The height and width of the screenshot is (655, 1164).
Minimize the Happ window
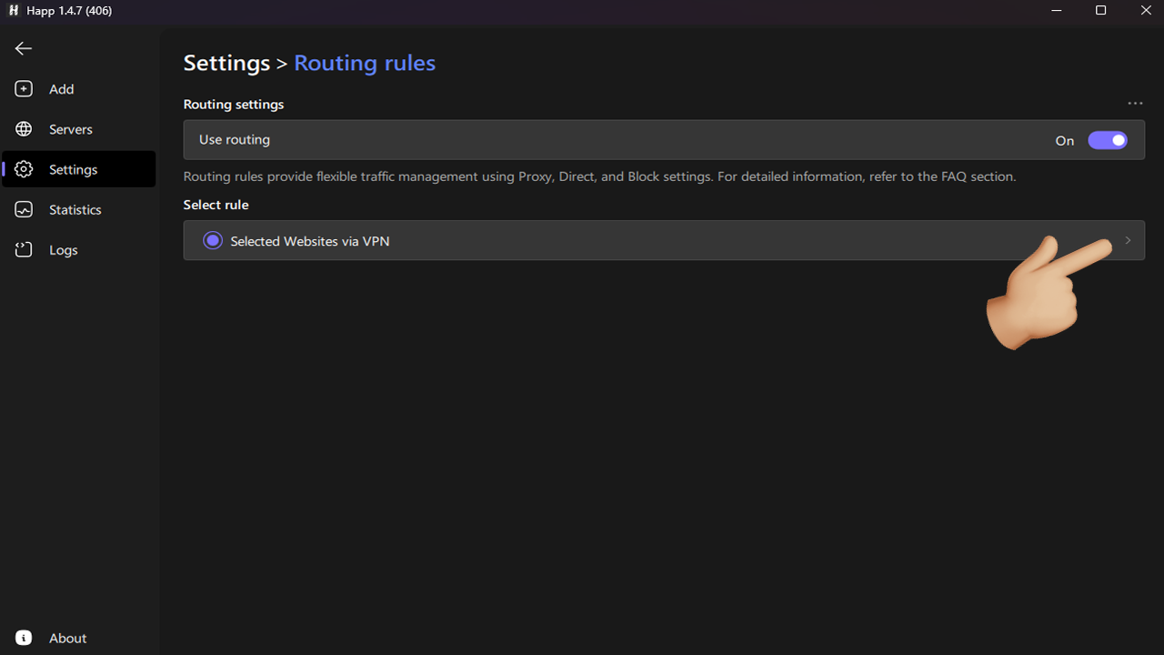(x=1057, y=11)
